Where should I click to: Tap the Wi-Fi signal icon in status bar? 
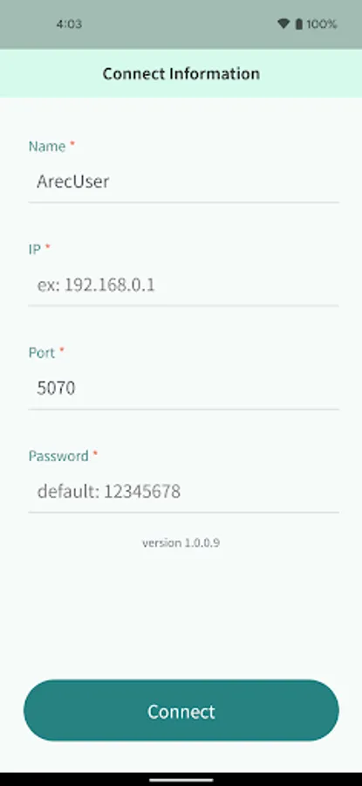[283, 24]
